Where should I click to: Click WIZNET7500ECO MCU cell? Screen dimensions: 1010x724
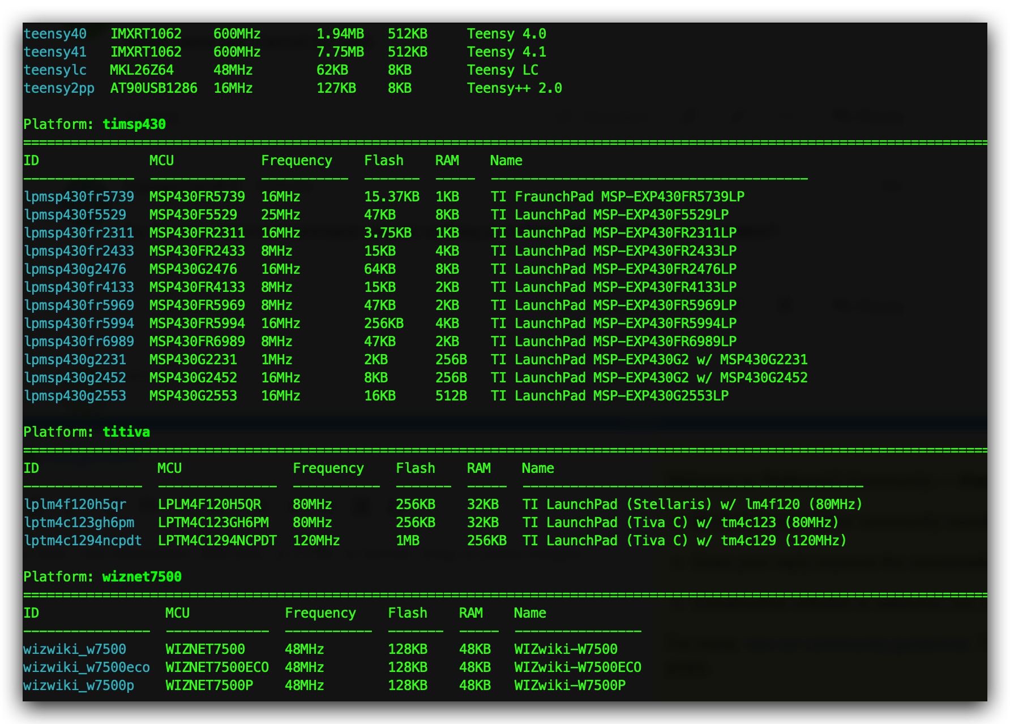[217, 667]
